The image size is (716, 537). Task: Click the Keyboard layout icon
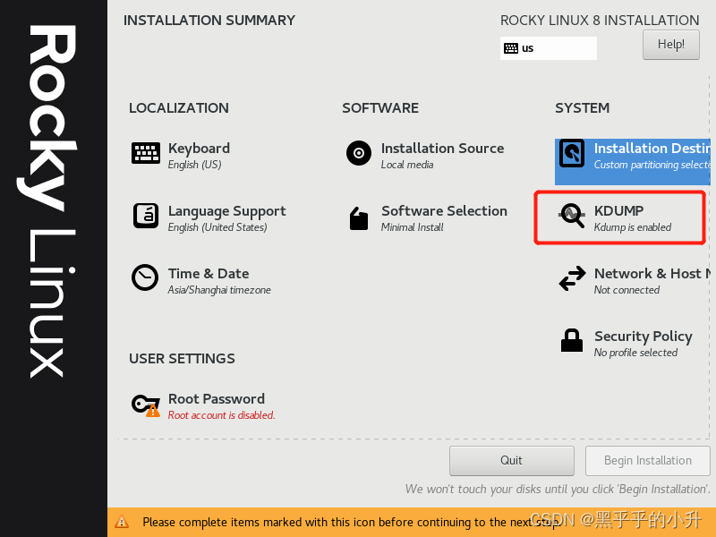point(146,153)
